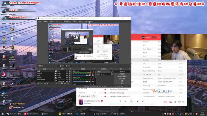Toggle lock on xia2r source

pos(69,73)
